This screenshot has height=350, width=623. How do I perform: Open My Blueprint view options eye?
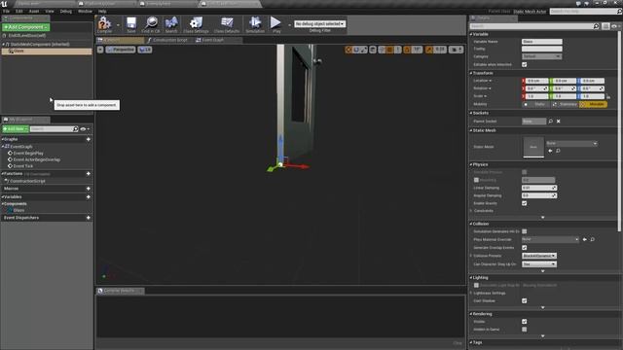pyautogui.click(x=85, y=129)
